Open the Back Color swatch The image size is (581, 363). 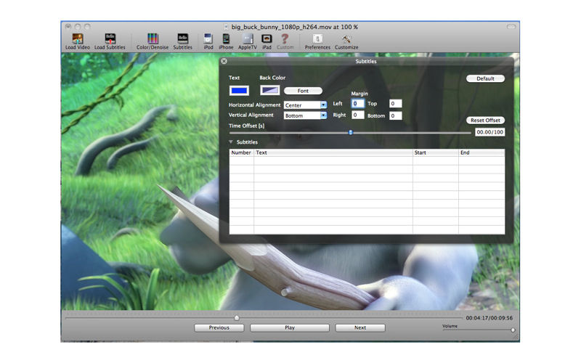click(x=269, y=90)
